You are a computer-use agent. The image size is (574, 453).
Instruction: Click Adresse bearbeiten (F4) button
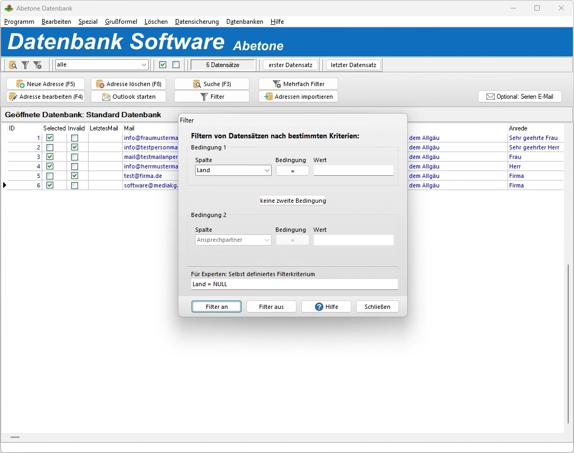click(x=45, y=97)
